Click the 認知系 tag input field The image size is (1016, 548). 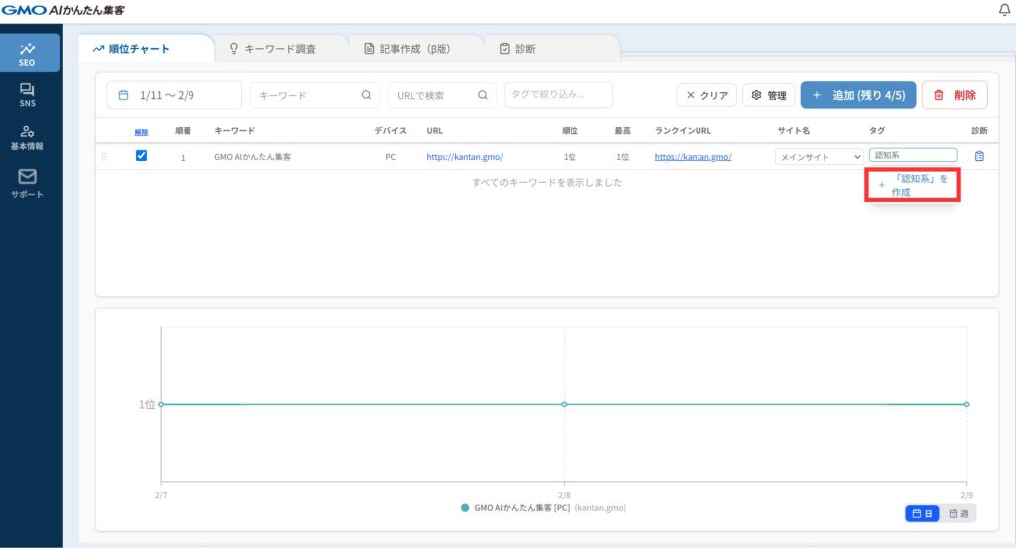click(x=912, y=156)
